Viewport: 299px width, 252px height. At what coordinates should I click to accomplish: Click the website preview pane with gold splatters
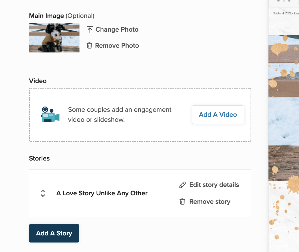pyautogui.click(x=284, y=132)
